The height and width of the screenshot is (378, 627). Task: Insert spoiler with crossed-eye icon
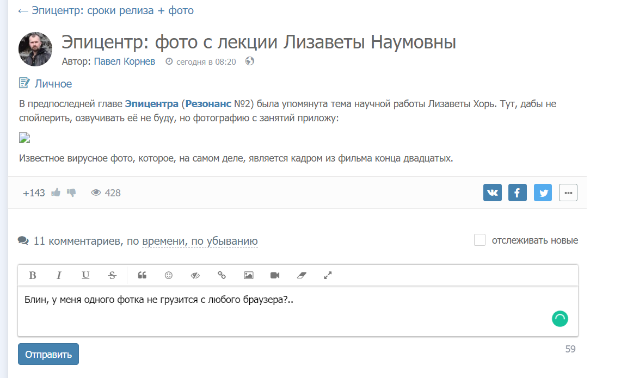point(195,275)
